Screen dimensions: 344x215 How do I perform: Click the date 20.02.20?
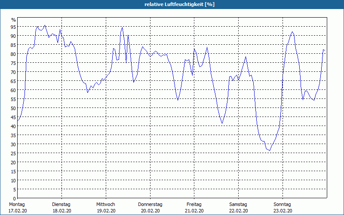(150, 211)
